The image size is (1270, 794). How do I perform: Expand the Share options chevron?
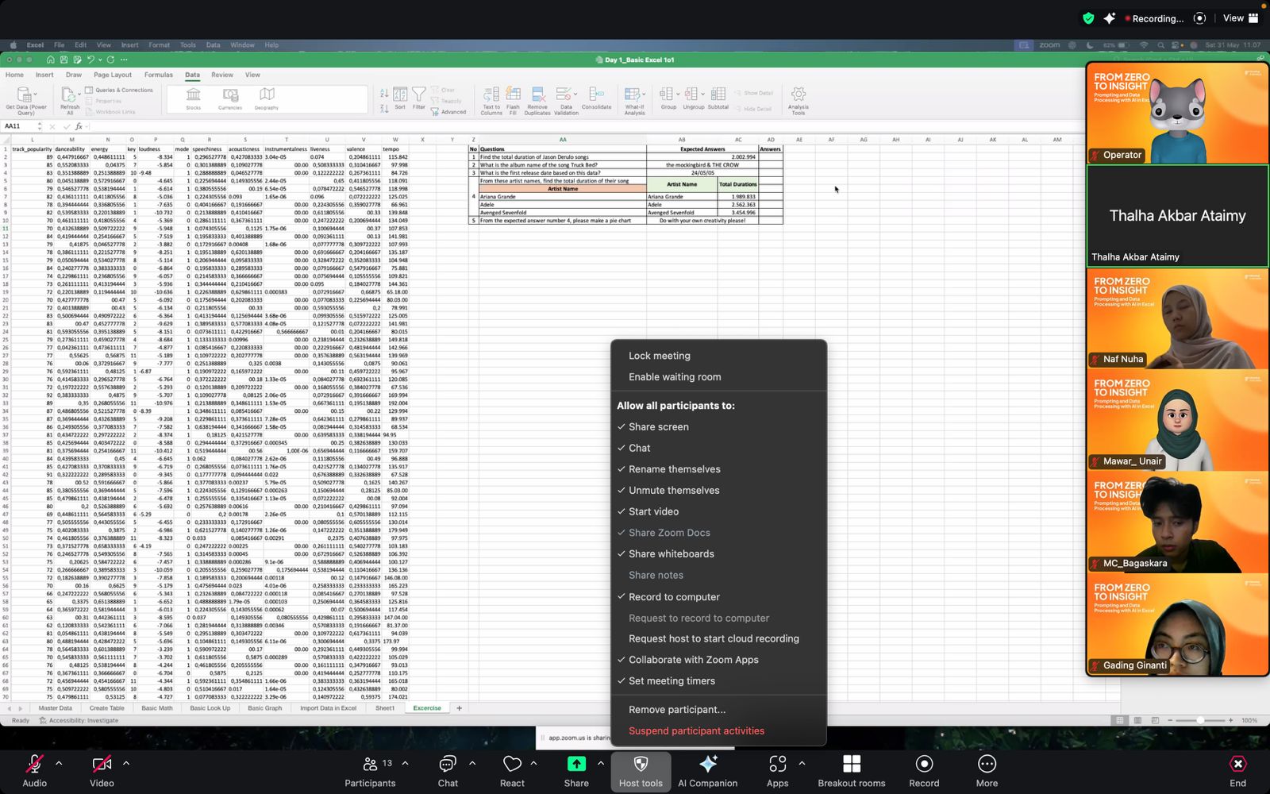[x=600, y=763]
